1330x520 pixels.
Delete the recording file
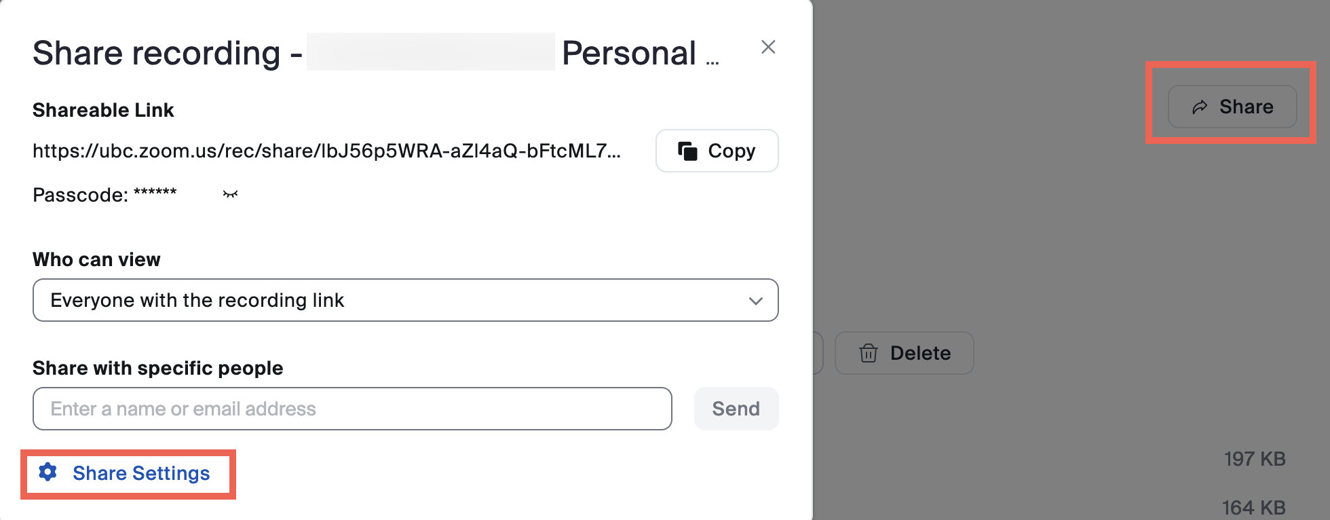904,353
